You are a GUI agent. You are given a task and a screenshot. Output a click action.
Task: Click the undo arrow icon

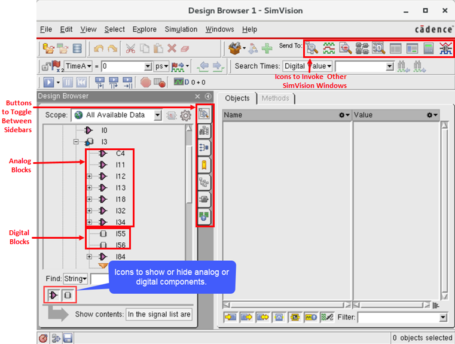(99, 48)
